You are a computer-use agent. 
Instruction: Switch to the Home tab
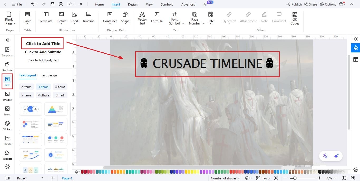coord(99,4)
